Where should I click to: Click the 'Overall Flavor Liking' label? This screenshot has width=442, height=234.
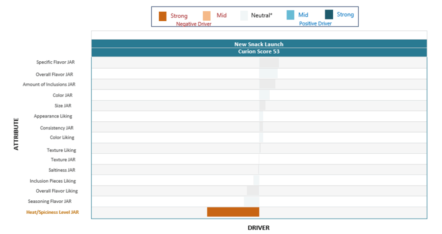57,191
